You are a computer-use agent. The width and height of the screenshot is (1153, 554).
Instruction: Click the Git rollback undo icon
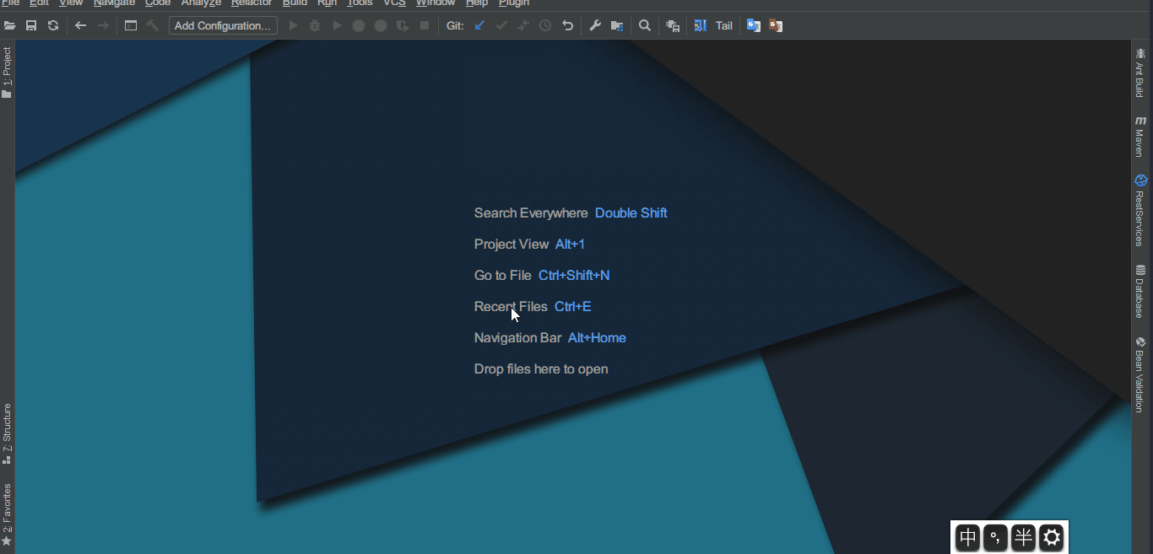click(568, 25)
